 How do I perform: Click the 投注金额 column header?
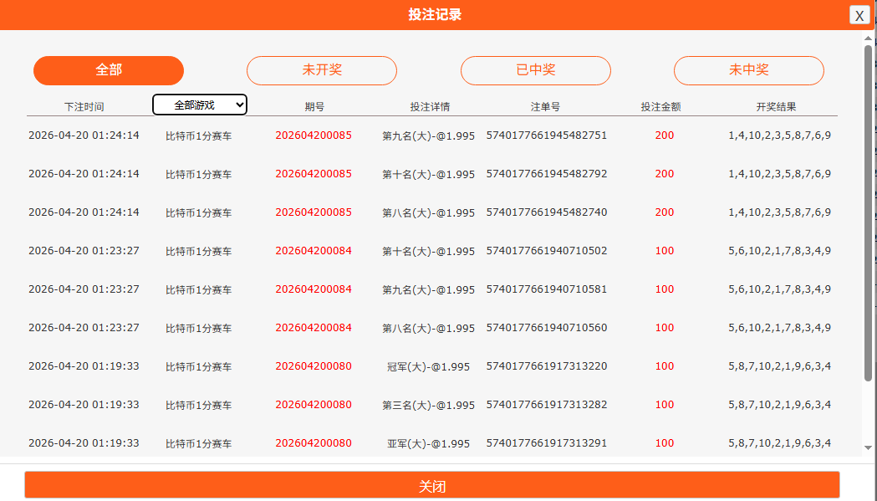[x=660, y=107]
